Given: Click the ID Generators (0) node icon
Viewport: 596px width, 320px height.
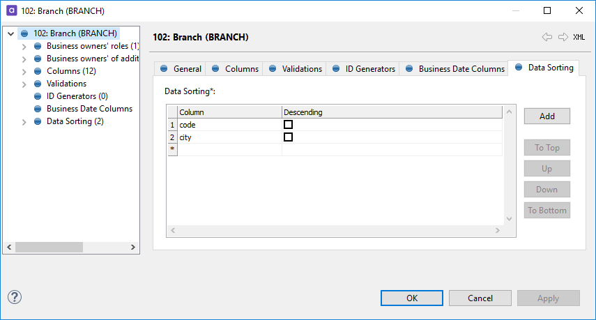Looking at the screenshot, I should (x=38, y=96).
